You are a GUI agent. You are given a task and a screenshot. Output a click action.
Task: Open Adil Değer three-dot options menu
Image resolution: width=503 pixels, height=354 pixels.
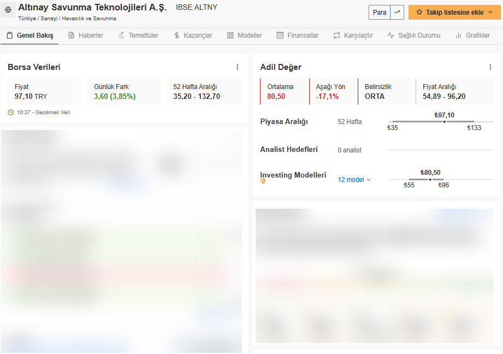(x=490, y=67)
